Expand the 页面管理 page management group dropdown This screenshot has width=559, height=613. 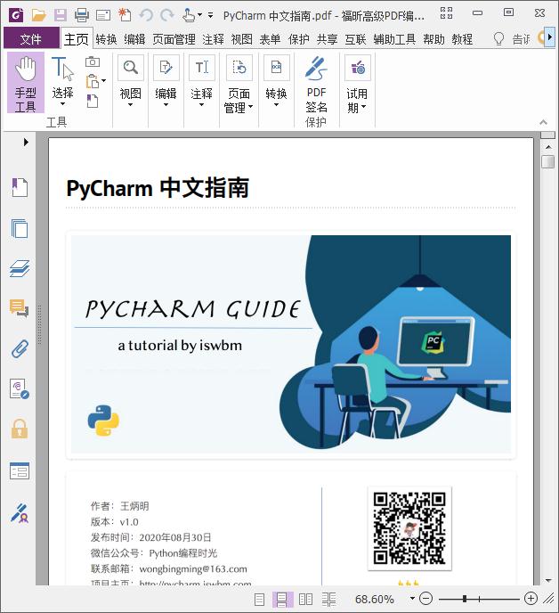(x=250, y=106)
